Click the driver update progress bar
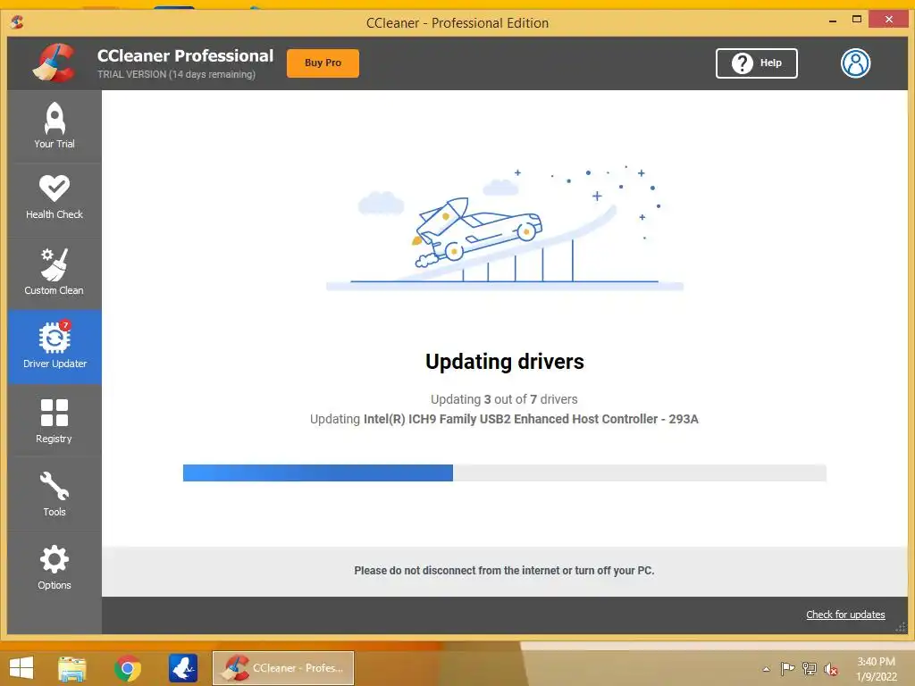Image resolution: width=915 pixels, height=686 pixels. 505,473
